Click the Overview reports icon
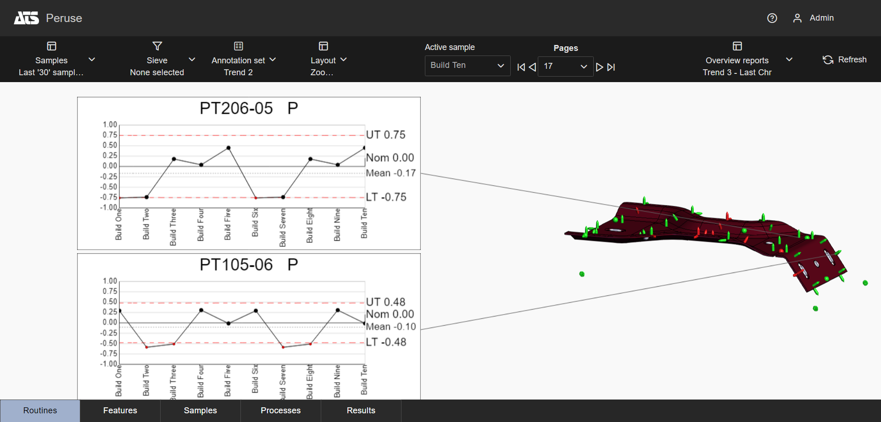 737,46
